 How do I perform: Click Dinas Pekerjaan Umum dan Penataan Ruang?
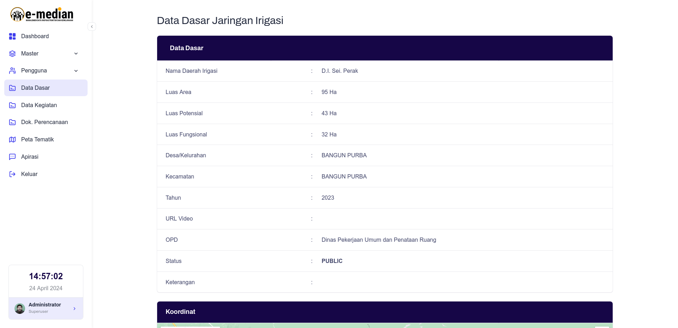point(379,240)
